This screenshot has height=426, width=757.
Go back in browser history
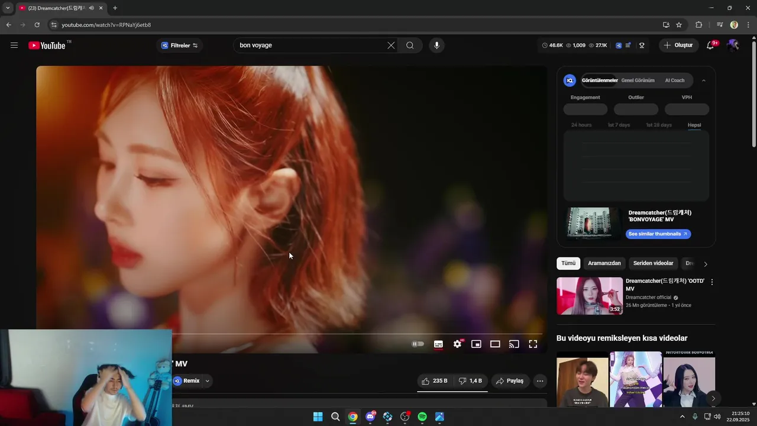click(x=8, y=25)
